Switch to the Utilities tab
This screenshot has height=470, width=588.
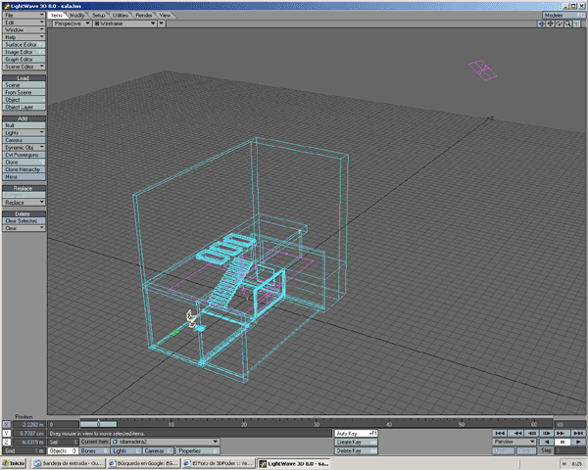(x=120, y=16)
